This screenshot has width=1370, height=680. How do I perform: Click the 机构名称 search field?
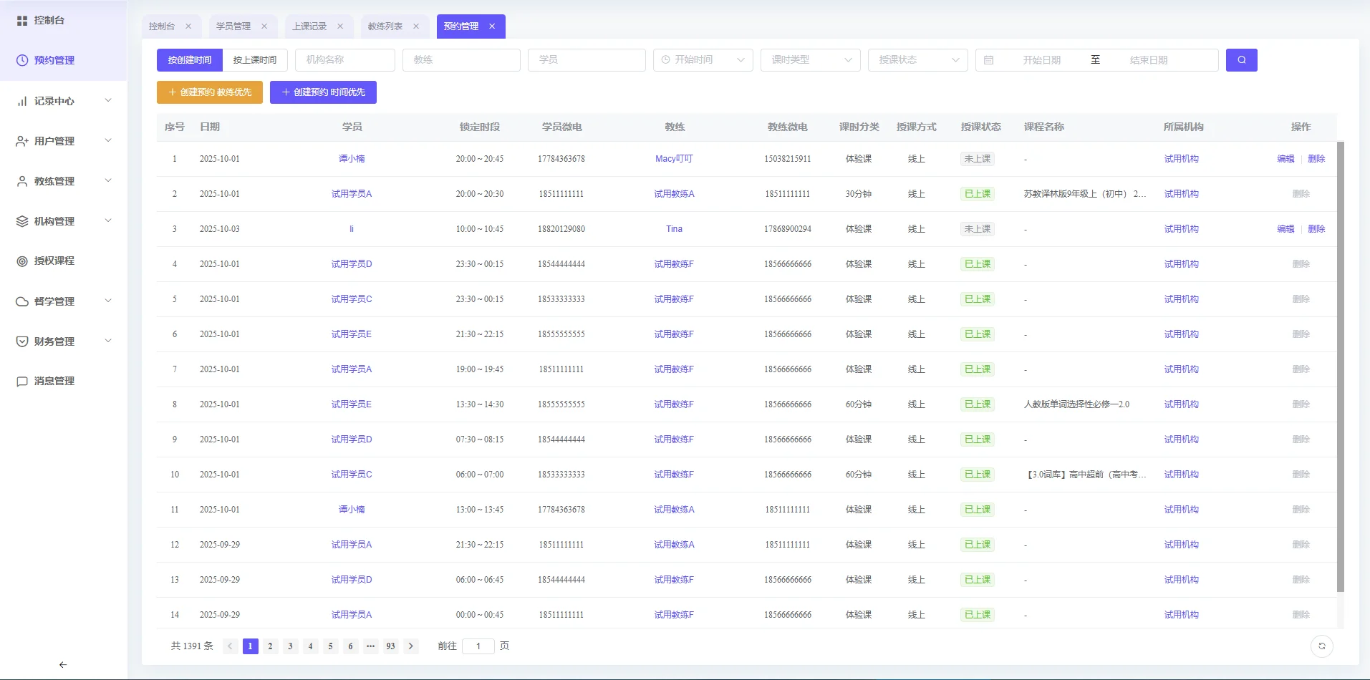click(x=345, y=60)
